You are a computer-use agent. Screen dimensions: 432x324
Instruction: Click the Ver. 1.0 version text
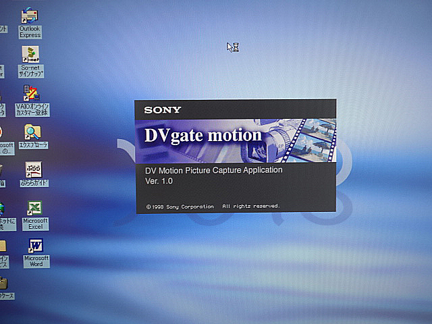tap(159, 181)
